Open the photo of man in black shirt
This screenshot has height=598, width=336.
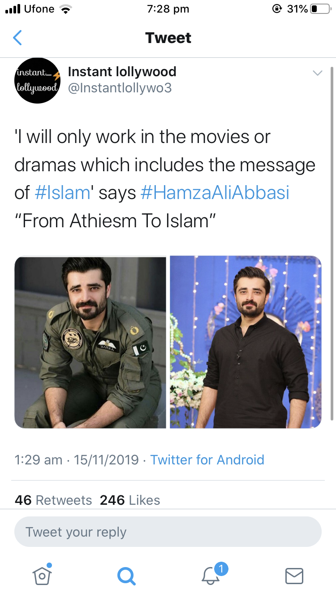246,342
